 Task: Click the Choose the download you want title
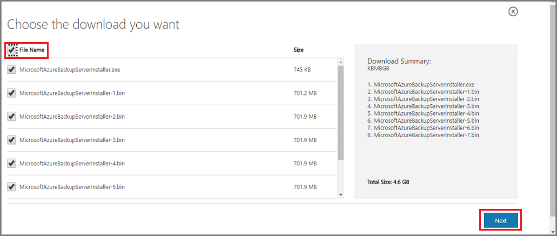[93, 24]
